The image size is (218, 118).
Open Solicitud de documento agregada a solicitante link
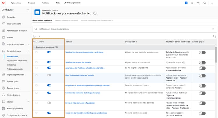point(84,52)
